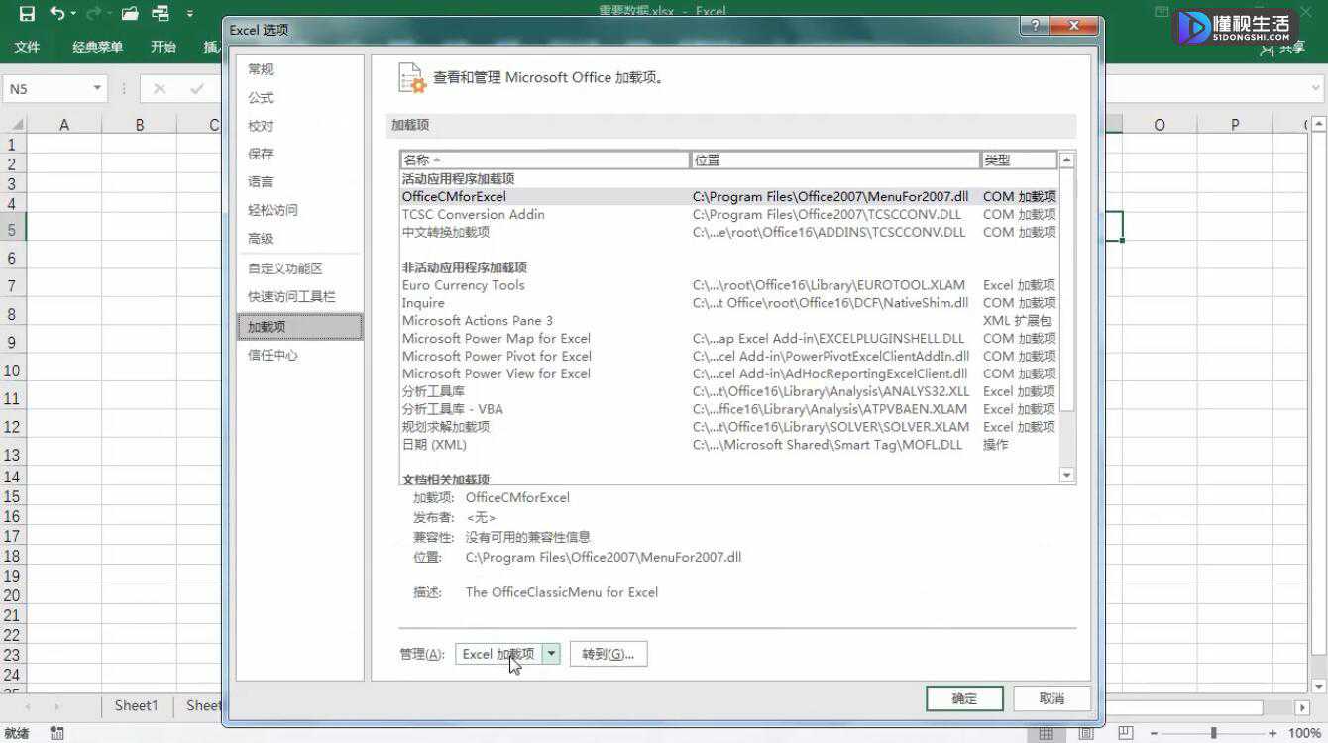Select the 分析工具库 add-in row
Screen dimensions: 1328x743
[x=728, y=392]
